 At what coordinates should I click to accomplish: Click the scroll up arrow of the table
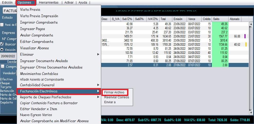pyautogui.click(x=251, y=24)
